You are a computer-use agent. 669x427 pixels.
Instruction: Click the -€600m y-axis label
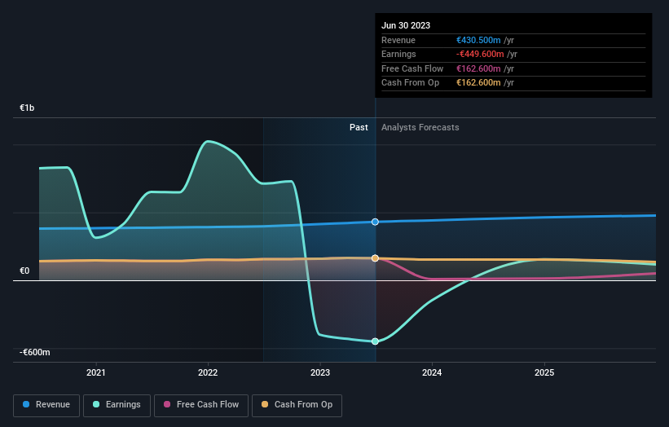(x=34, y=352)
